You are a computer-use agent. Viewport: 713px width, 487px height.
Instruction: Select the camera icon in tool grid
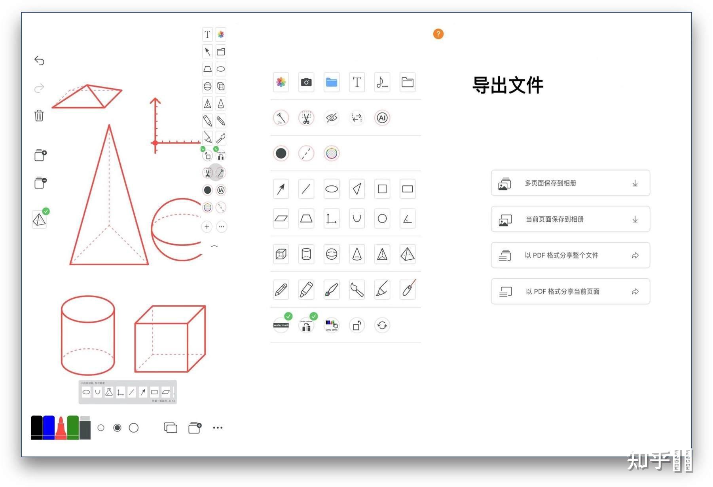(306, 82)
